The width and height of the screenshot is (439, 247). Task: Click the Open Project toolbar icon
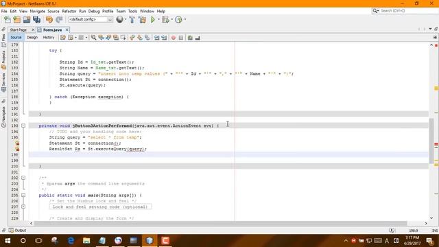pyautogui.click(x=27, y=20)
